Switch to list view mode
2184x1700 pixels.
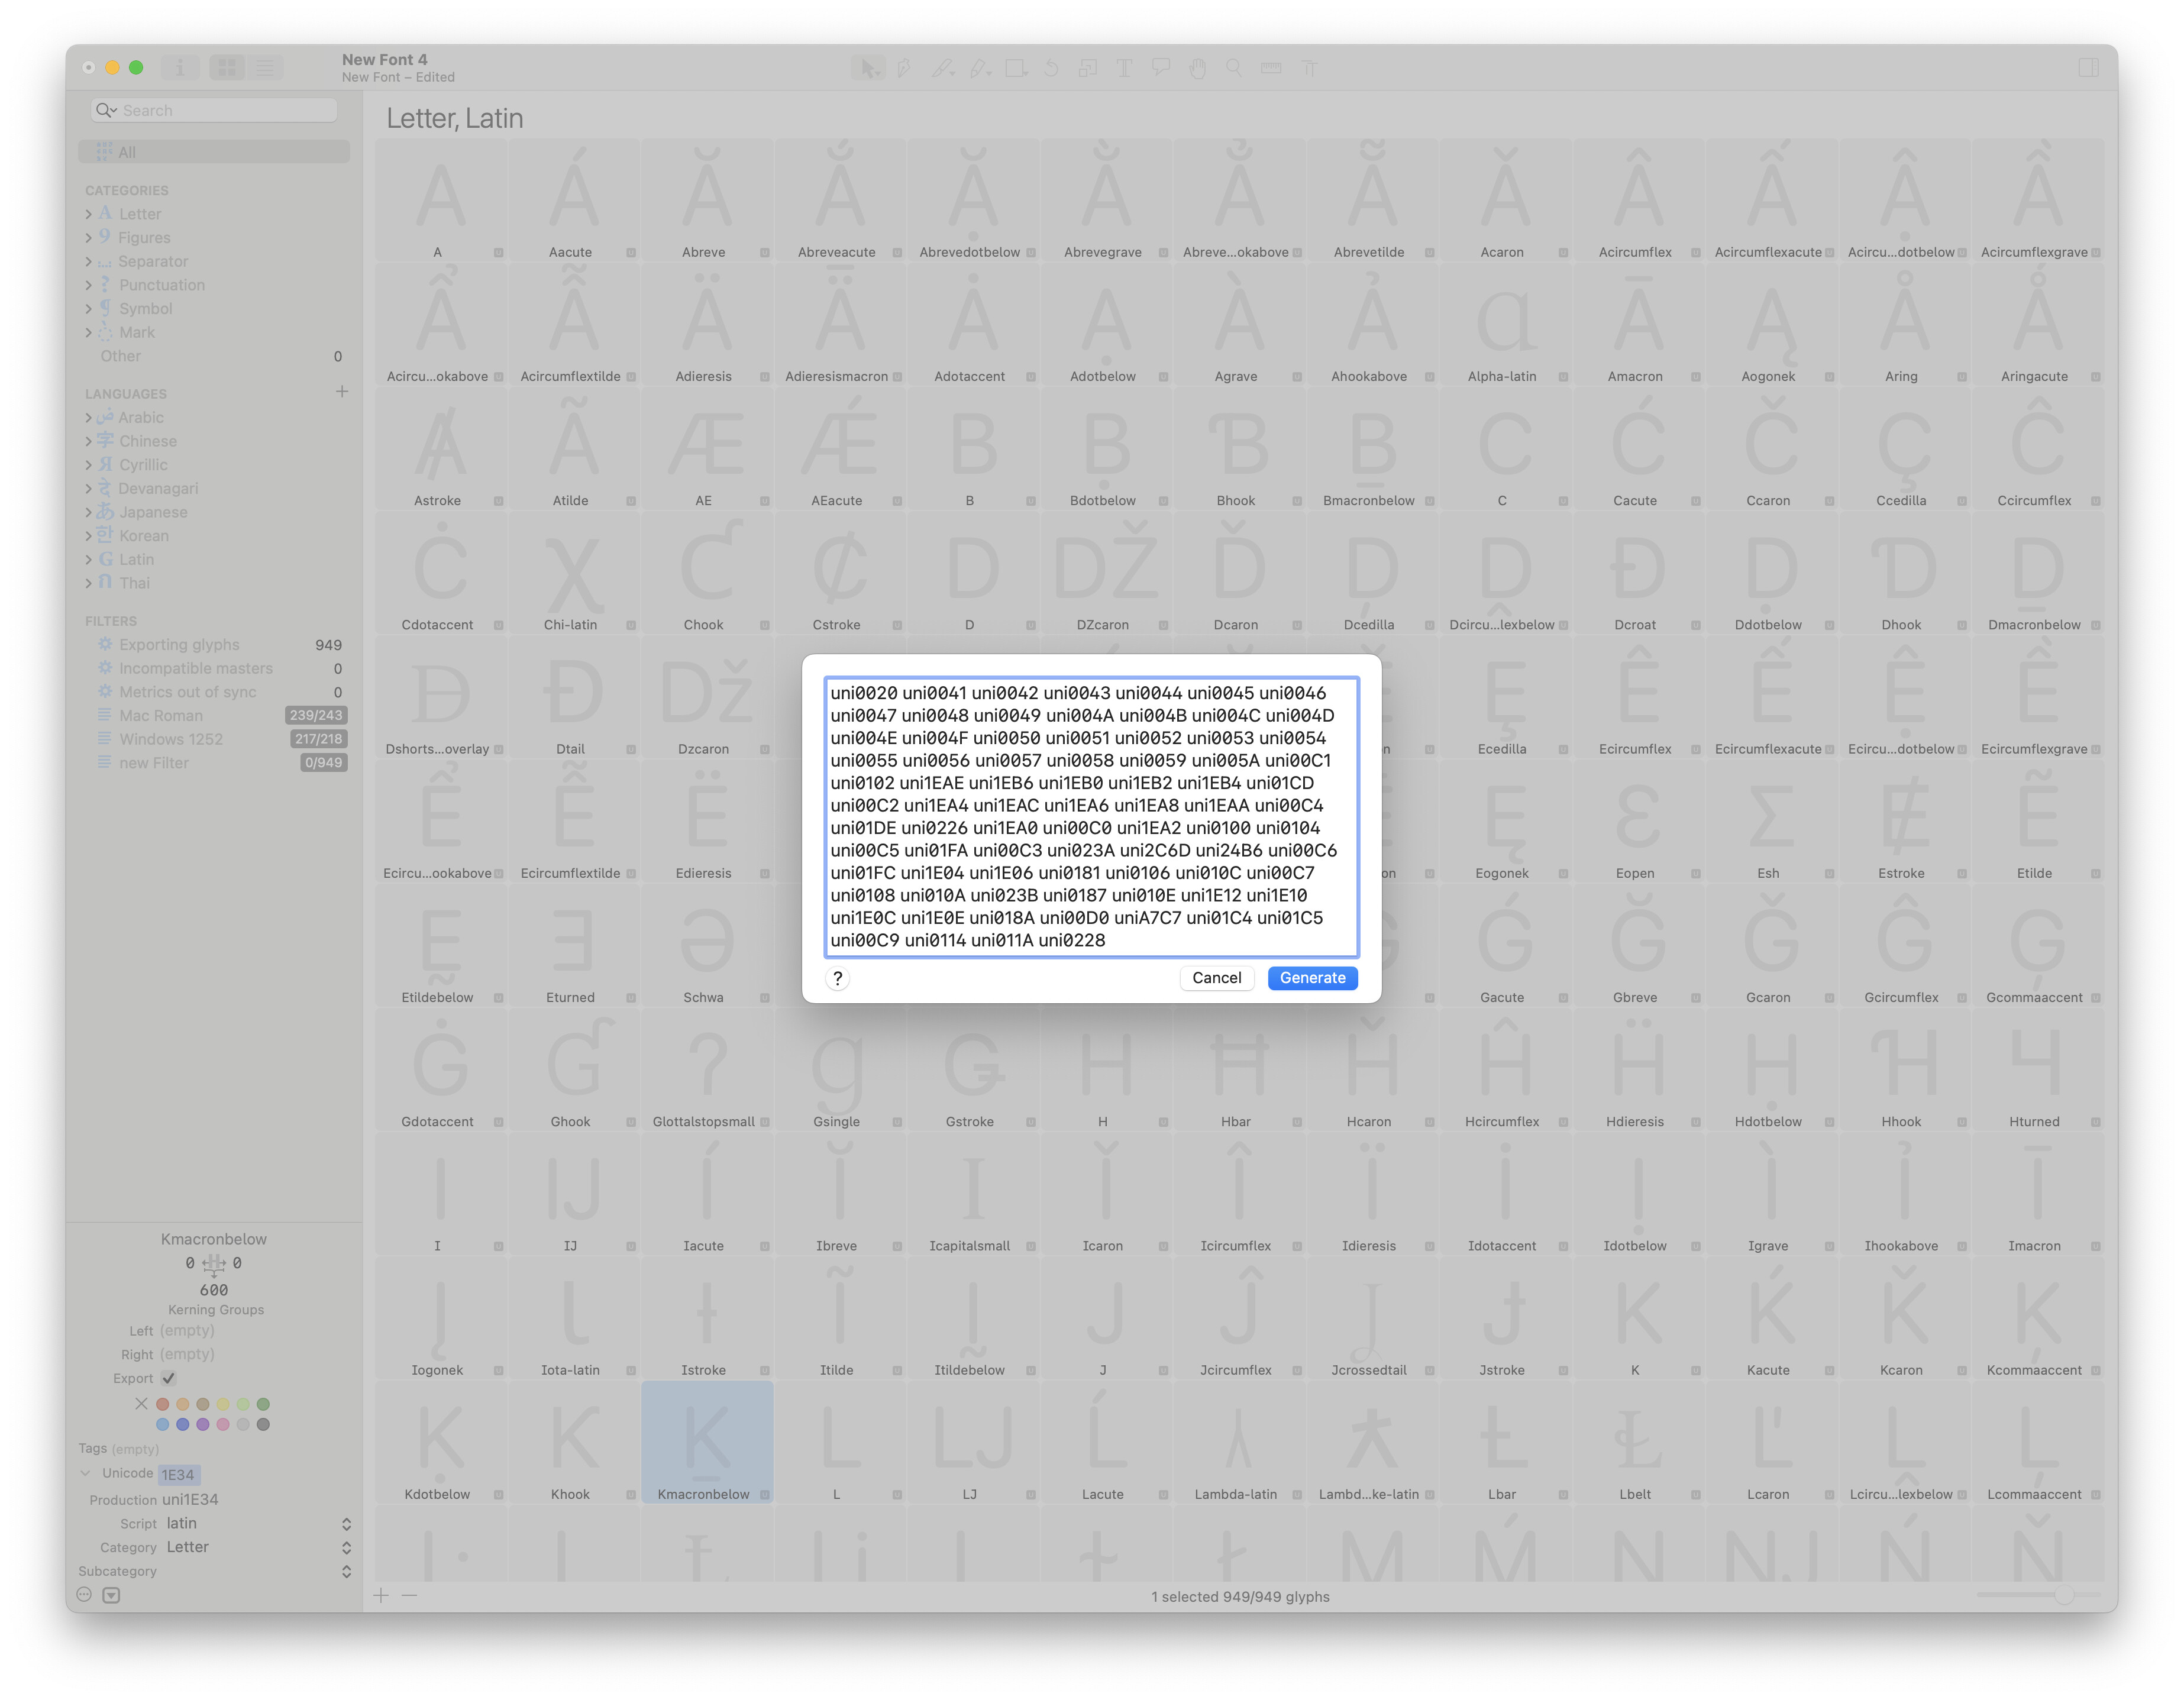(265, 68)
